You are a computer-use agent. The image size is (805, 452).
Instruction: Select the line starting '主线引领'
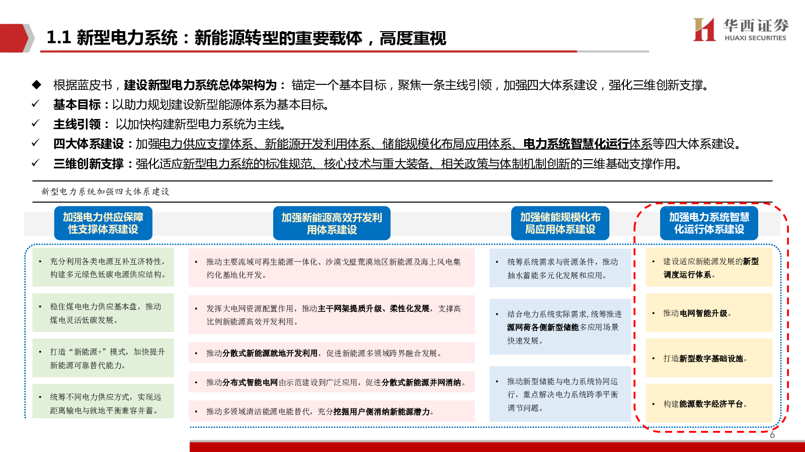(x=170, y=124)
